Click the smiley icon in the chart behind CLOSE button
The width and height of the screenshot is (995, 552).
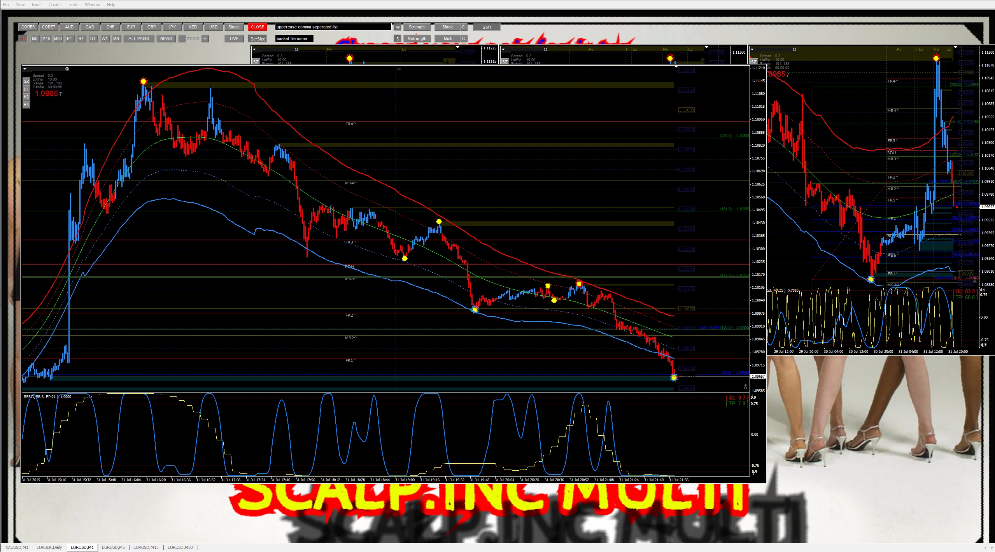(x=296, y=49)
